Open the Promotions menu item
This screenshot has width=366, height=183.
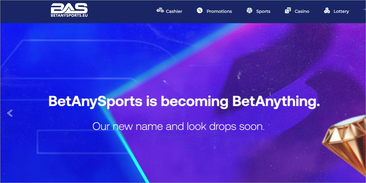219,11
